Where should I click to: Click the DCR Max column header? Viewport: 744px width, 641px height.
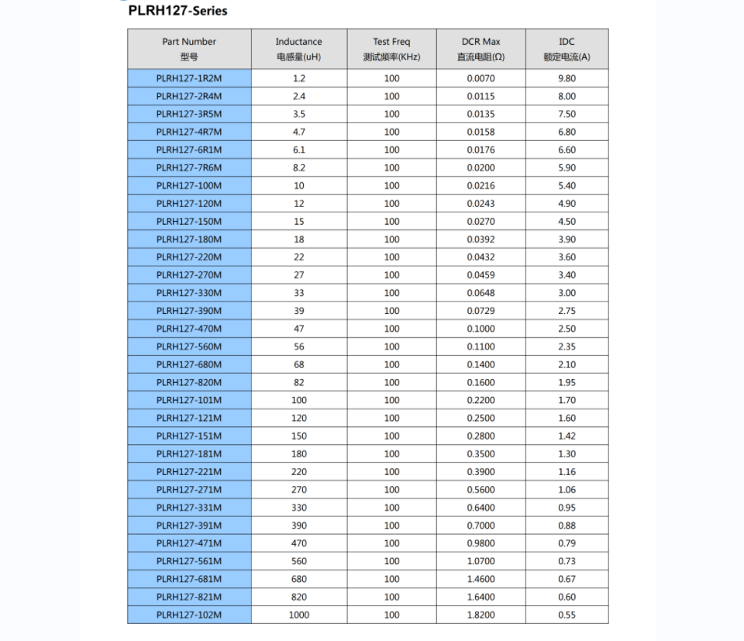480,49
